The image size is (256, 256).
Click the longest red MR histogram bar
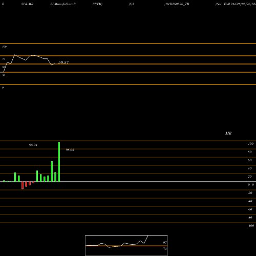pyautogui.click(x=23, y=185)
